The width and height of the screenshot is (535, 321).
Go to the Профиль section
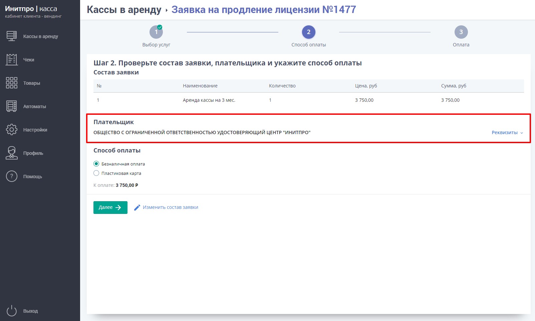click(33, 153)
